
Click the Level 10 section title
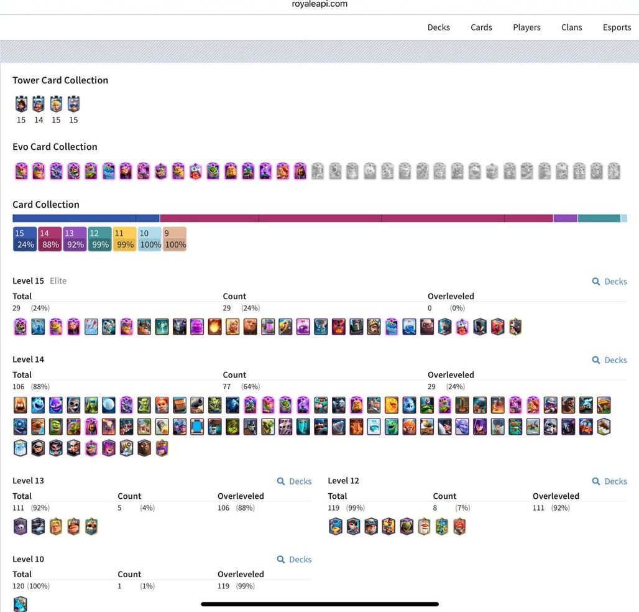28,559
